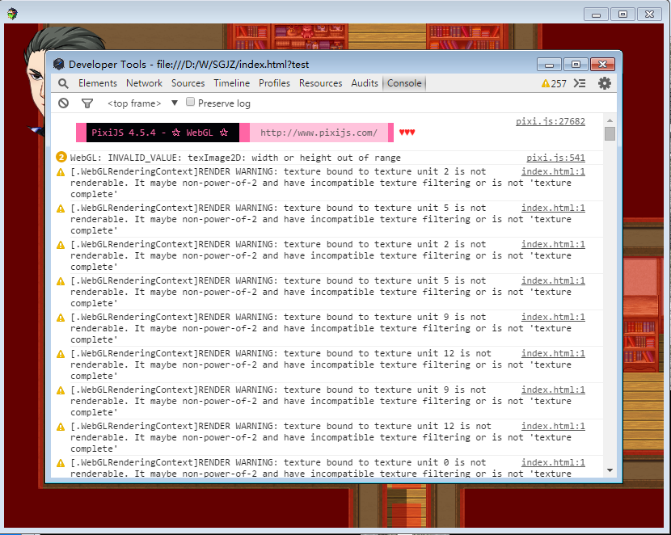Open index.html:1 link for texture unit 0 warning
This screenshot has height=535, width=671.
[x=553, y=462]
